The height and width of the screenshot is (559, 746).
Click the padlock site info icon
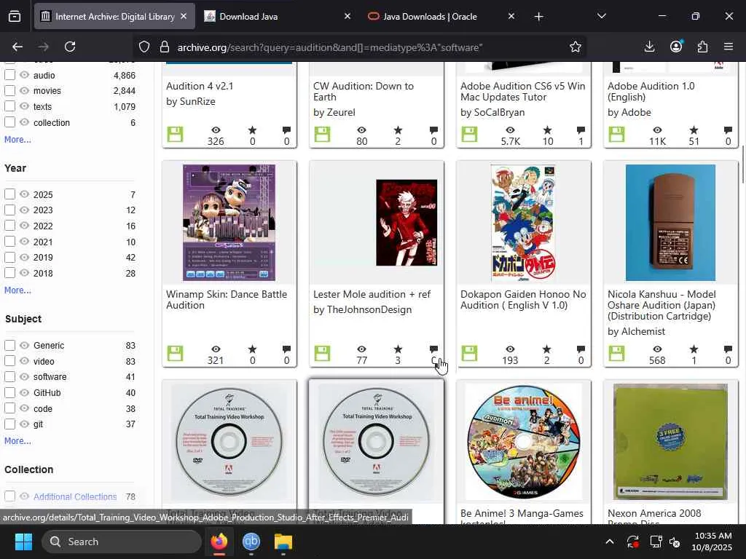pyautogui.click(x=165, y=47)
